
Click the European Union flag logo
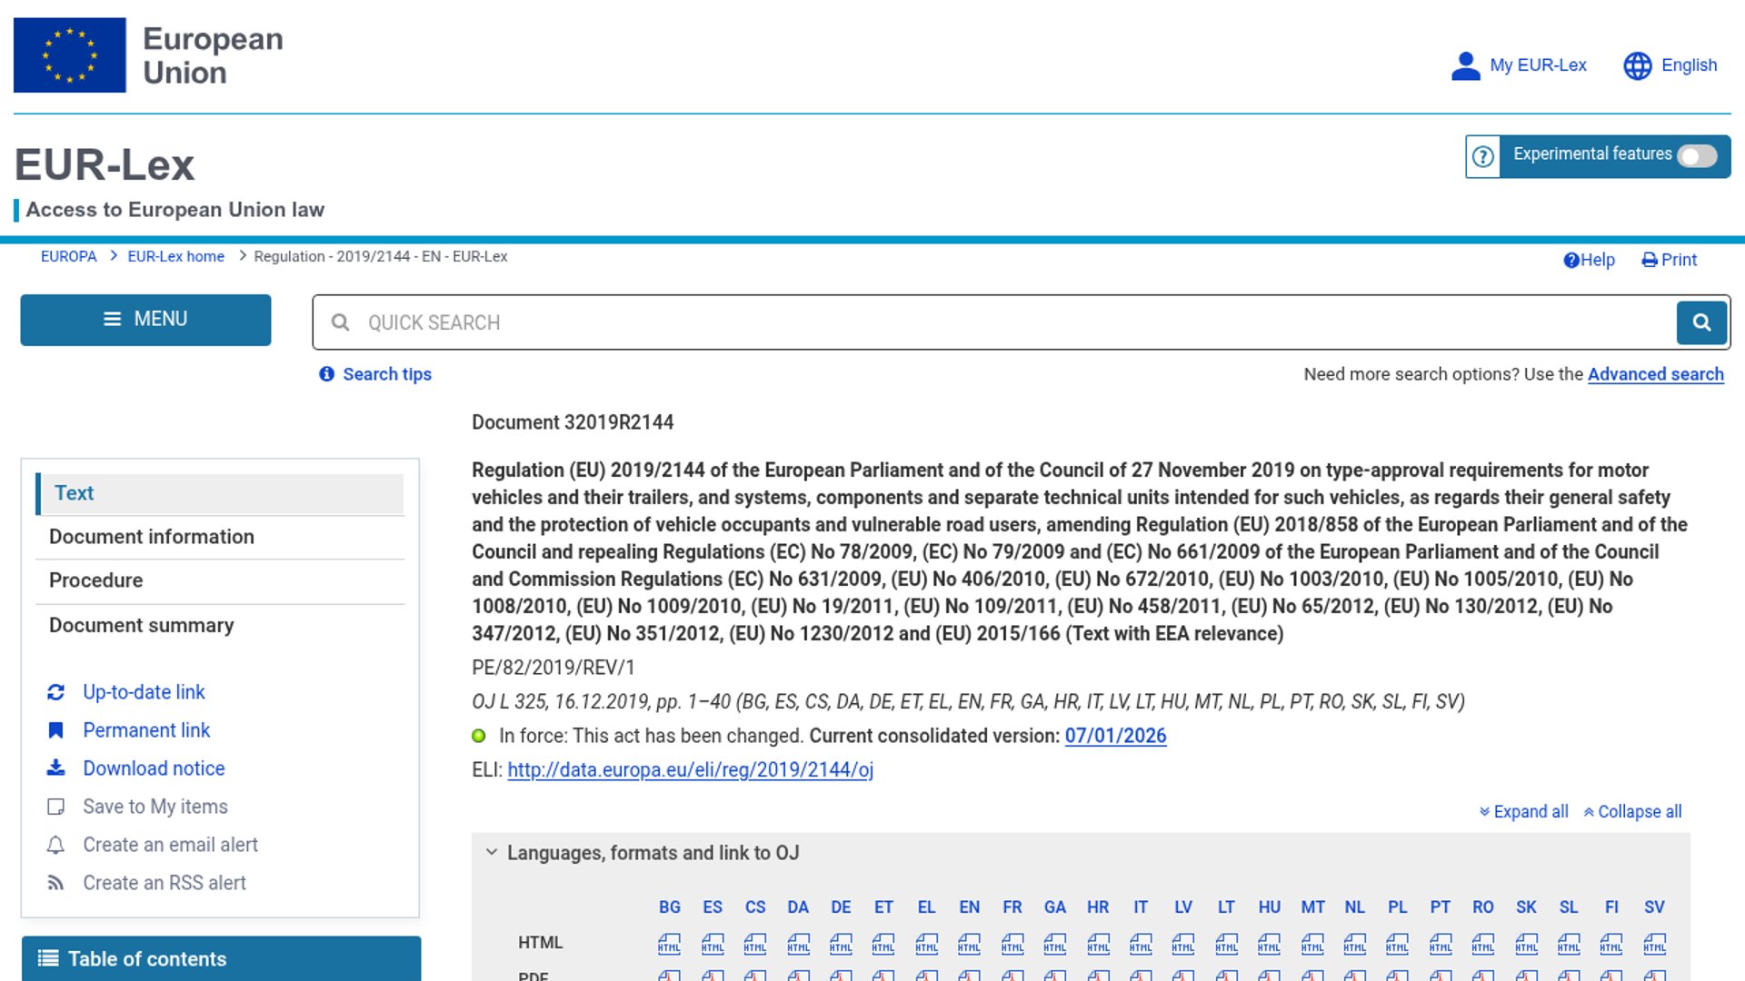click(x=70, y=55)
